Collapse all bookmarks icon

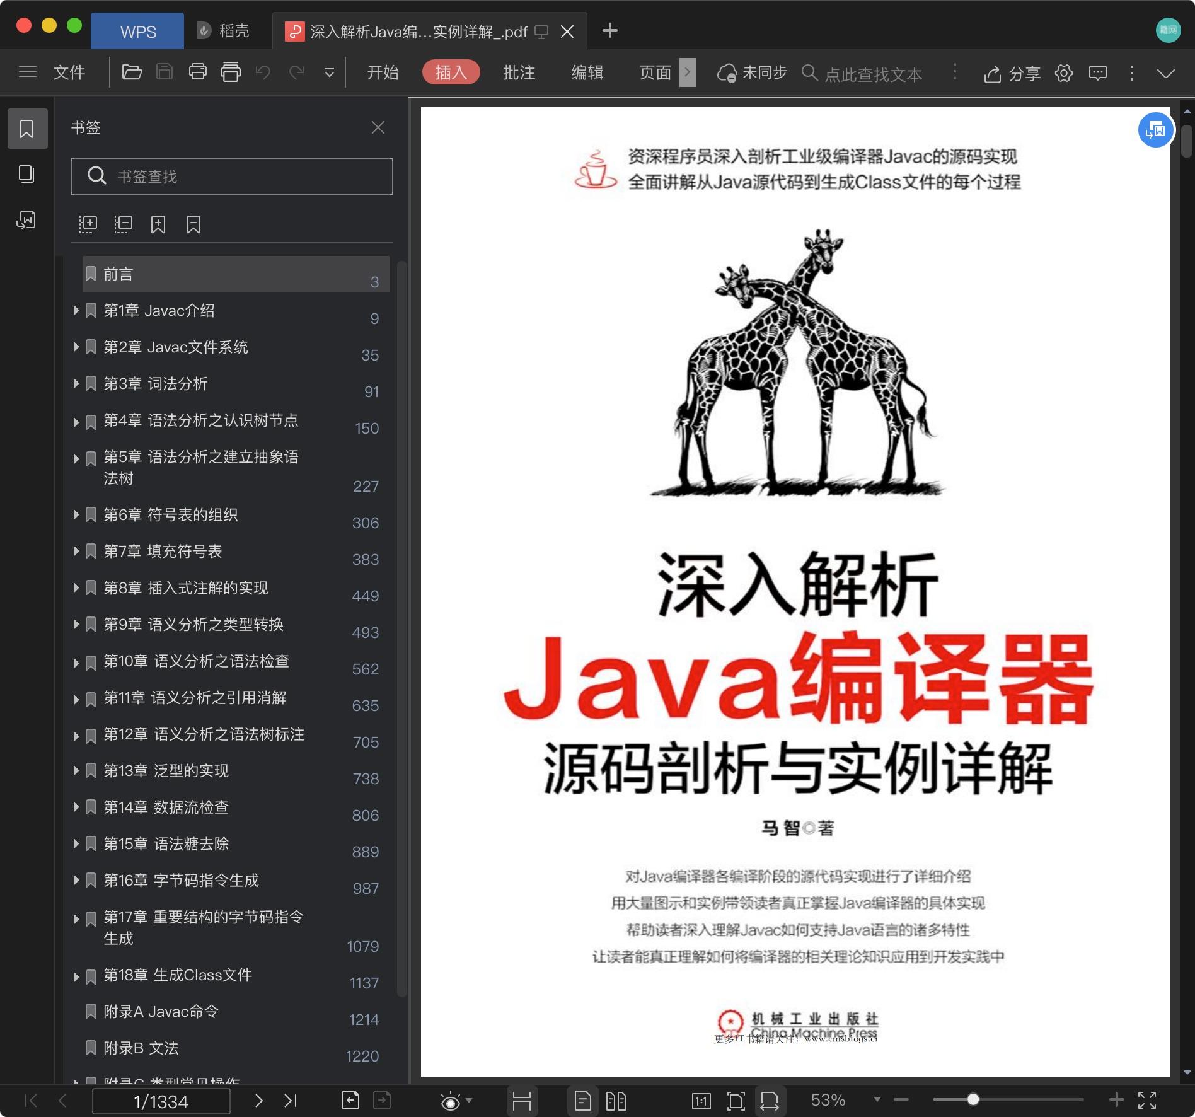123,224
